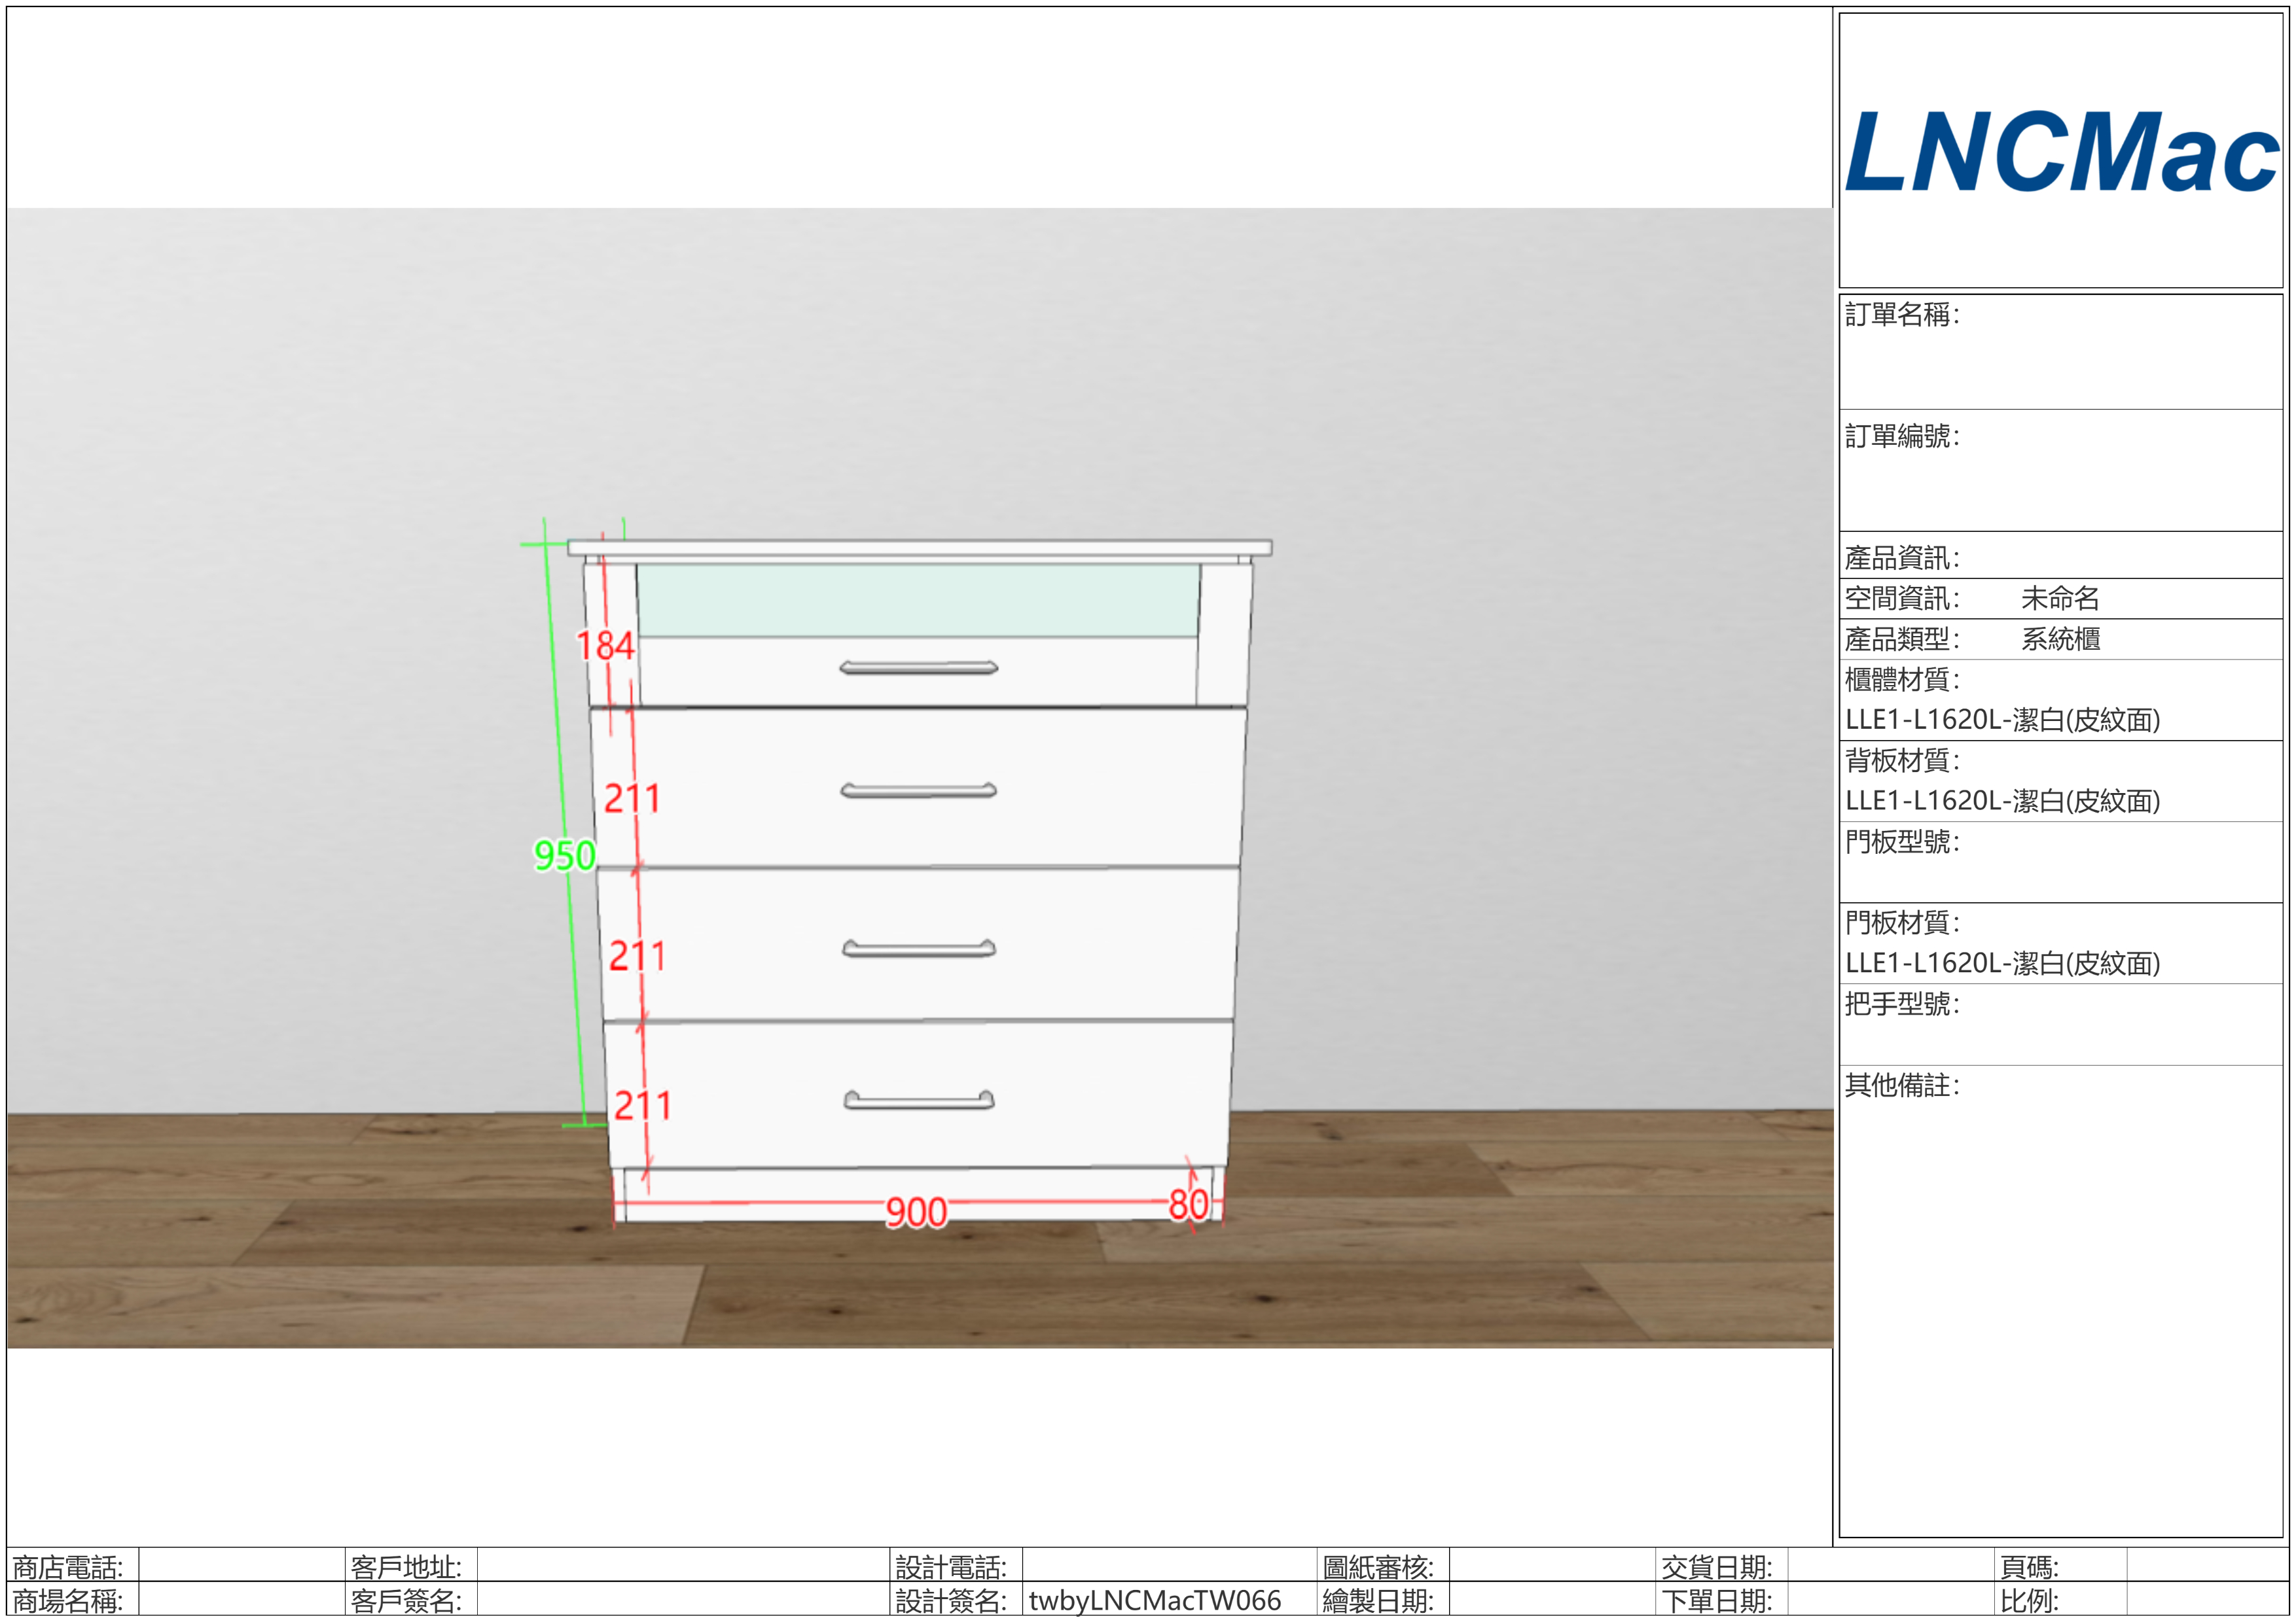Image resolution: width=2296 pixels, height=1622 pixels.
Task: Select the 80 kick-plate dimension
Action: coord(1188,1205)
